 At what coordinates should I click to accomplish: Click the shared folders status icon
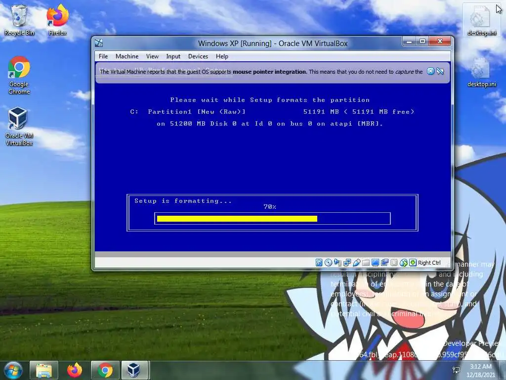(366, 263)
